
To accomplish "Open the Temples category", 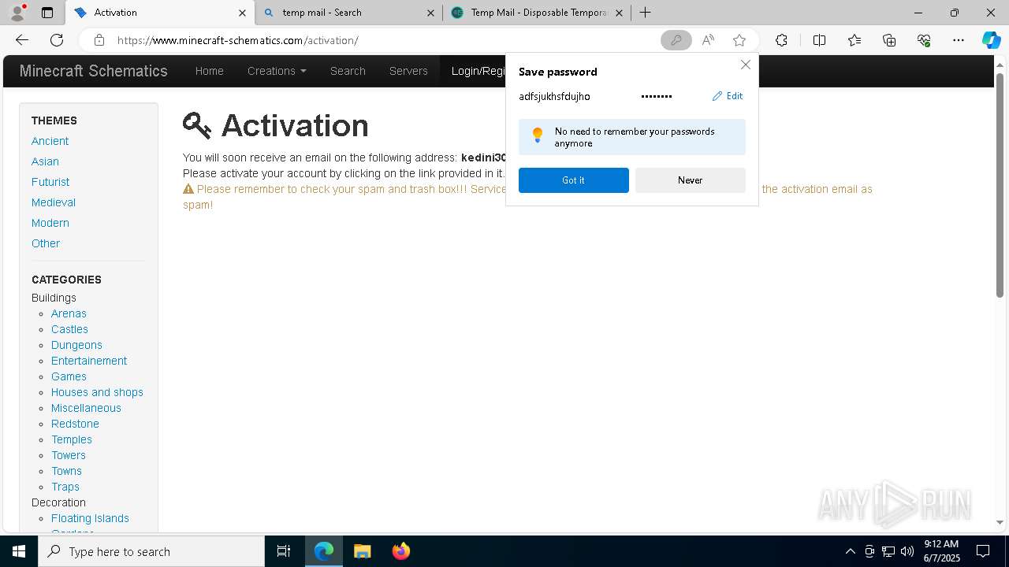I will (72, 439).
